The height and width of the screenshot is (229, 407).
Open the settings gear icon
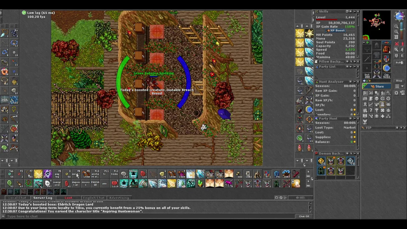[396, 93]
